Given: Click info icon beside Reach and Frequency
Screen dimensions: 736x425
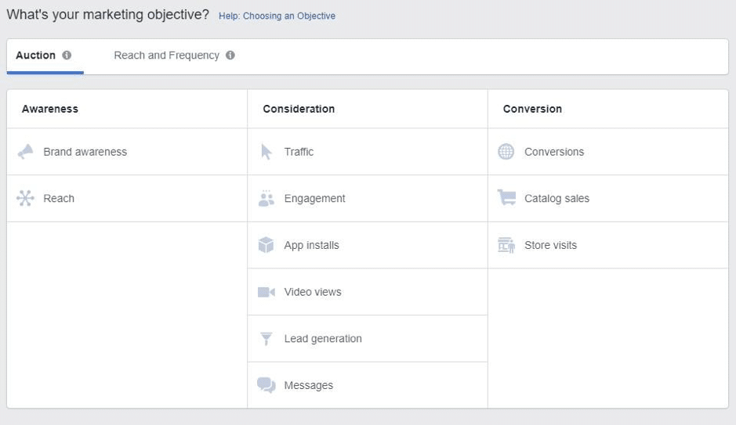Looking at the screenshot, I should 230,56.
